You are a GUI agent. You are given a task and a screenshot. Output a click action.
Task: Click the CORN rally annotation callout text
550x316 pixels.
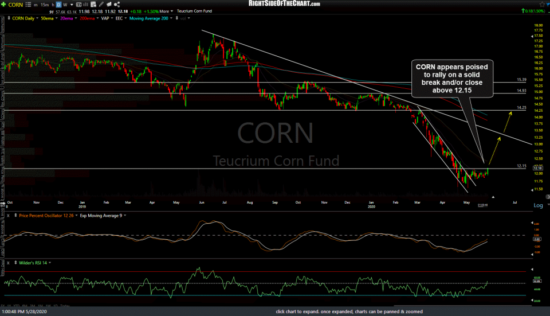tap(452, 79)
